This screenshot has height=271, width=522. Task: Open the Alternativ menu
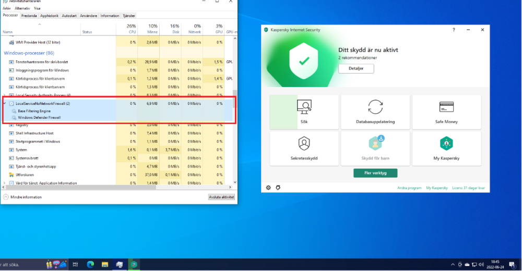point(22,8)
